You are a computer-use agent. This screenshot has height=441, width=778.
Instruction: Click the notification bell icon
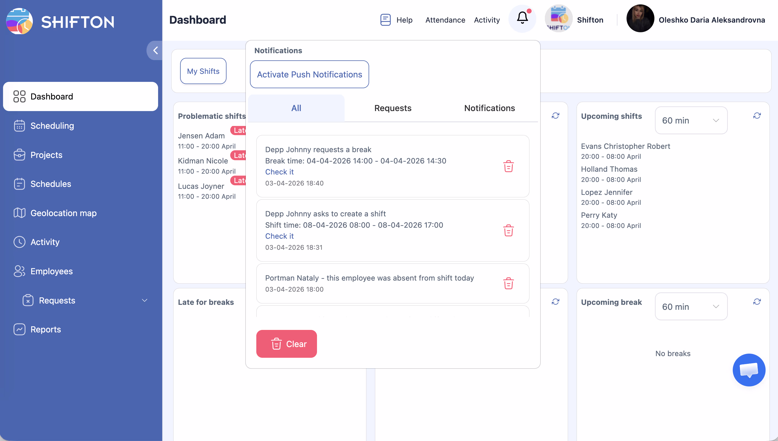[x=522, y=18]
